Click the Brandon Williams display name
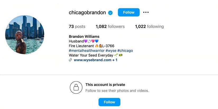 [x=84, y=36]
